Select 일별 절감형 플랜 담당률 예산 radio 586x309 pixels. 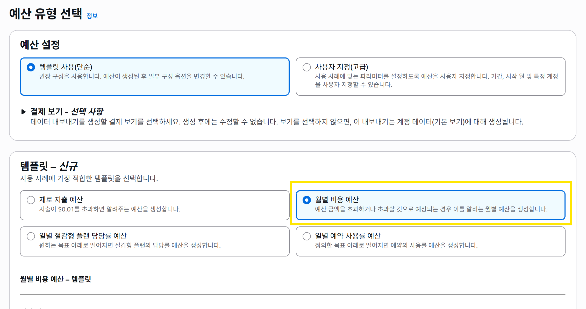coord(31,236)
